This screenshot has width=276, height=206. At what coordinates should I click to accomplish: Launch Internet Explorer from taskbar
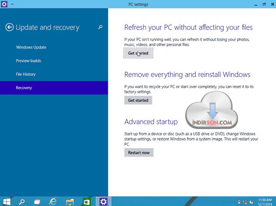pos(53,202)
